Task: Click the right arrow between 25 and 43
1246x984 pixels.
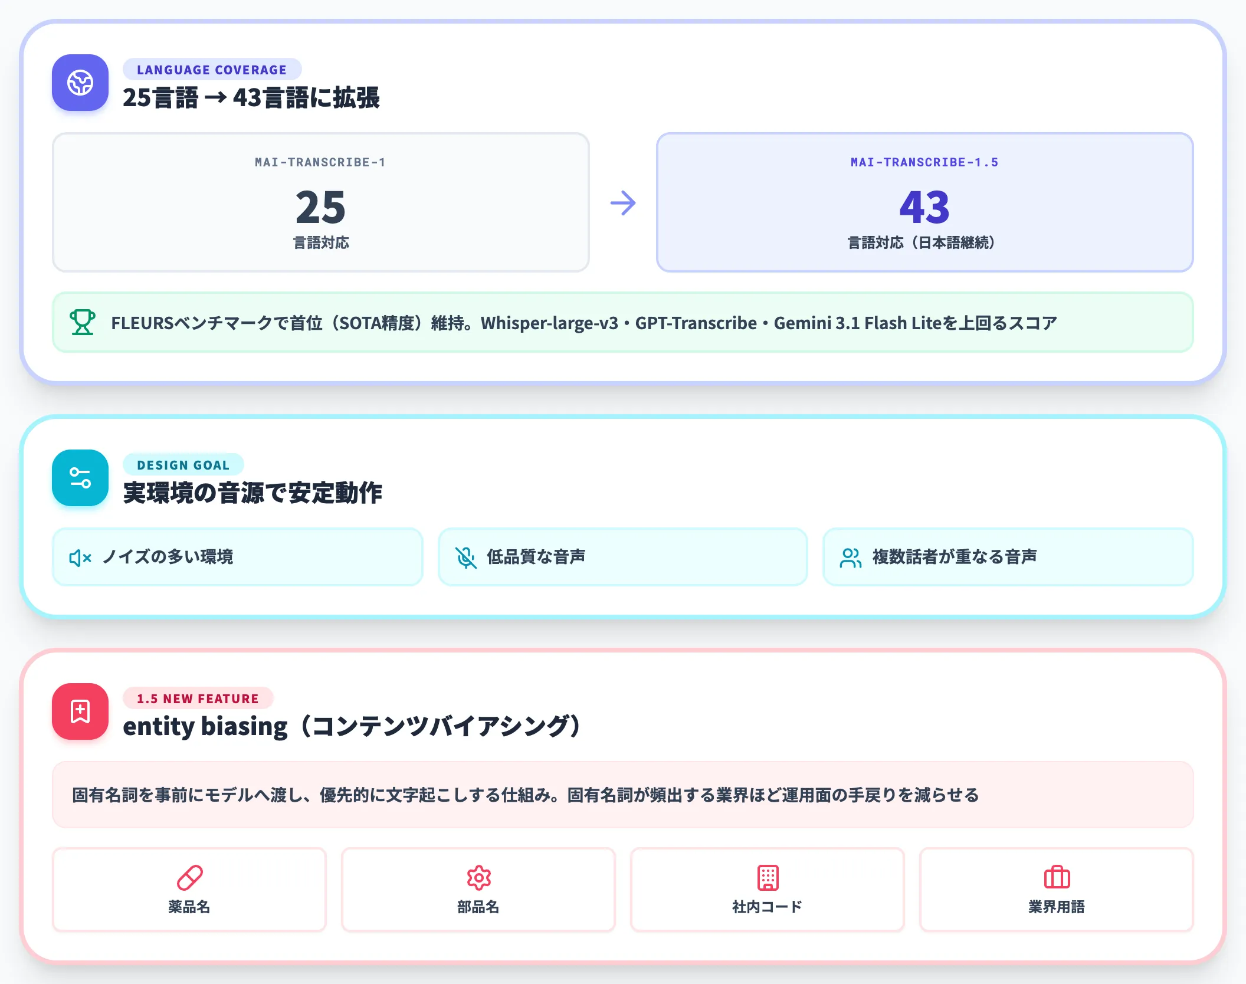Action: [623, 203]
